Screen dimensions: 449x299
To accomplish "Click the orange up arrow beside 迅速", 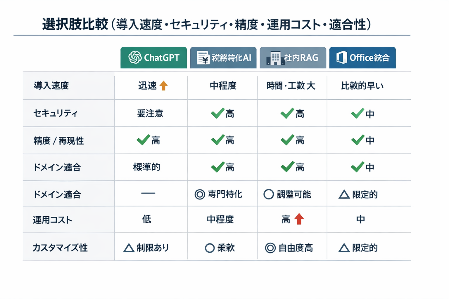I will (x=164, y=86).
